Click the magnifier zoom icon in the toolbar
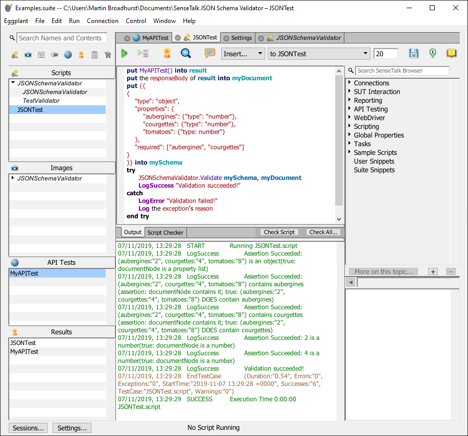 click(185, 53)
